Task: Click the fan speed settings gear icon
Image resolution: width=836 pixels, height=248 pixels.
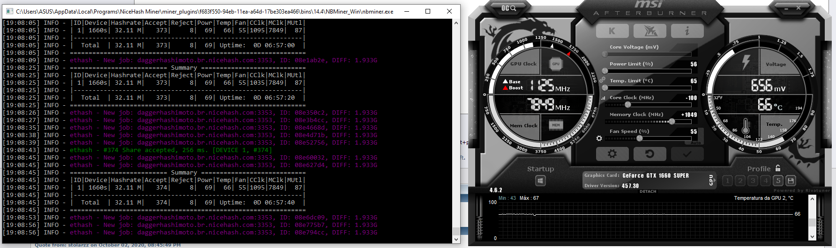Action: 599,139
